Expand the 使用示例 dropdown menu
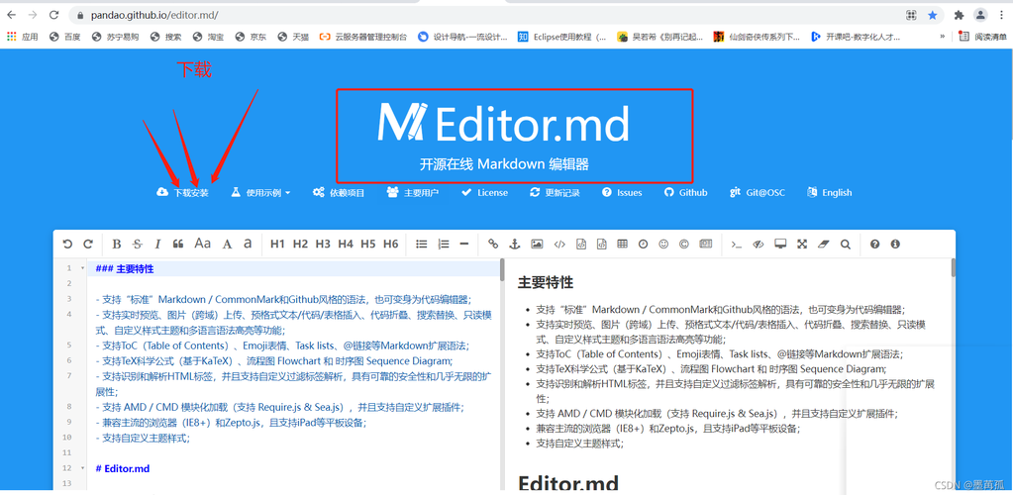The width and height of the screenshot is (1013, 495). (x=261, y=193)
